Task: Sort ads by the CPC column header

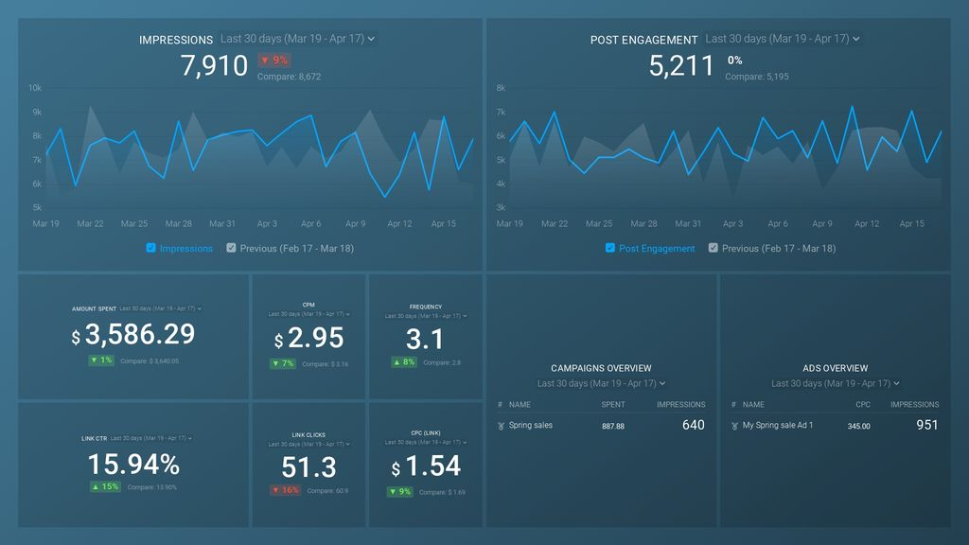Action: [x=863, y=404]
